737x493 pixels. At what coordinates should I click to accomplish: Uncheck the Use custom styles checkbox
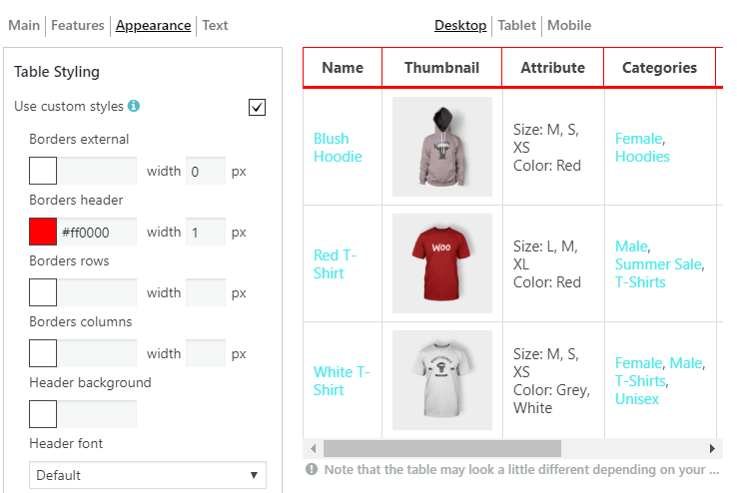coord(257,107)
